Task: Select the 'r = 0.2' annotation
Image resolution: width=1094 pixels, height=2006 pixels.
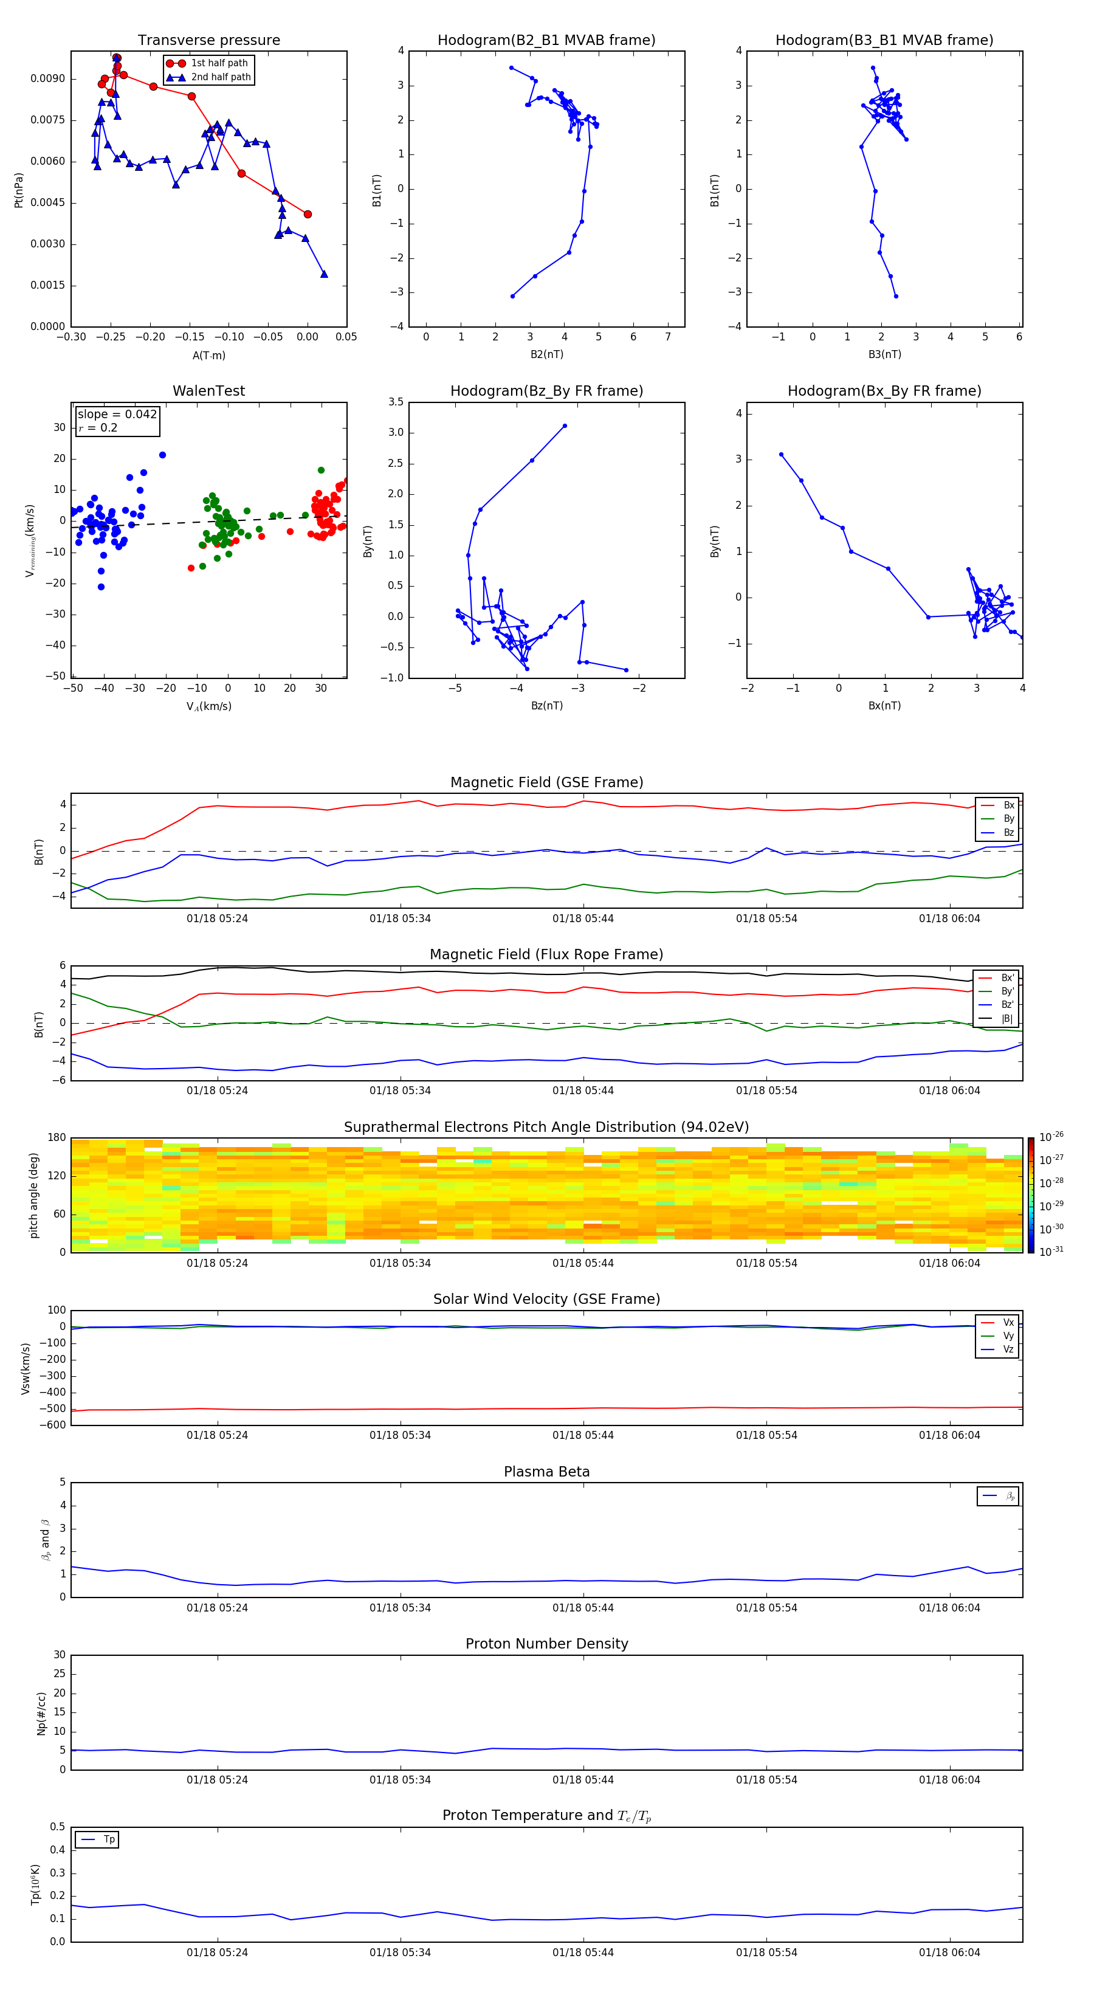Action: (x=98, y=429)
